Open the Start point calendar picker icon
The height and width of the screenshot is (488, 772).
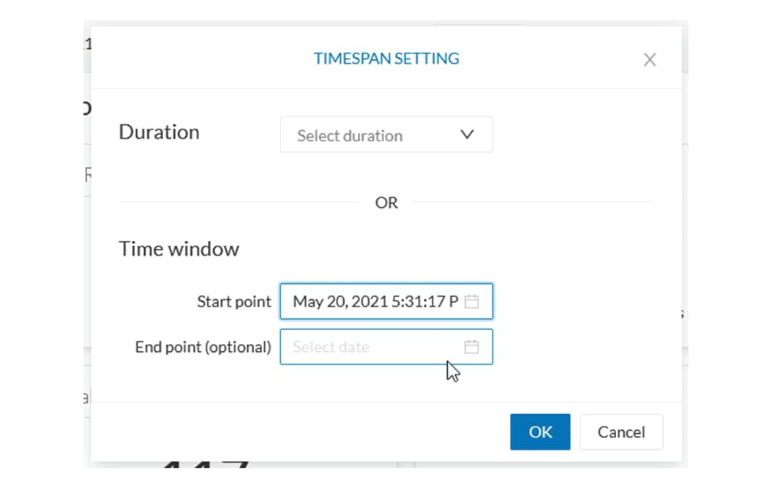pyautogui.click(x=472, y=301)
